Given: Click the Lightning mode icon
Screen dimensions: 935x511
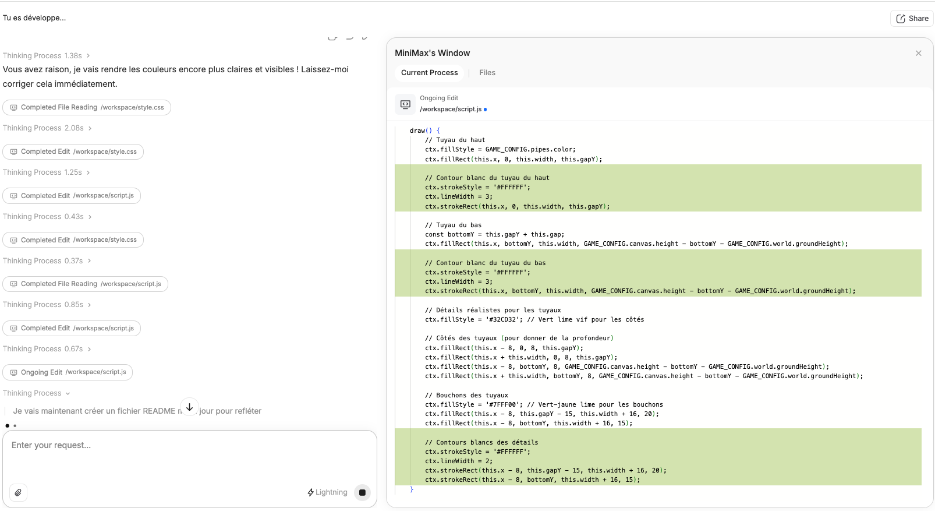Looking at the screenshot, I should click(311, 492).
